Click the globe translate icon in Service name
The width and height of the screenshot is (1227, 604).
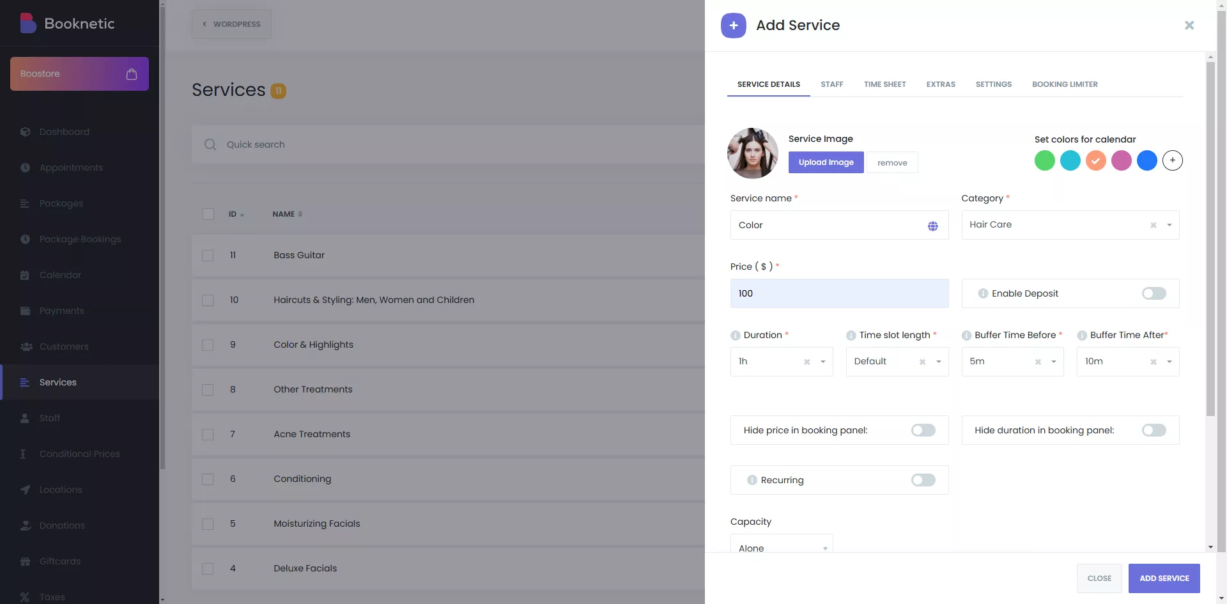click(x=932, y=226)
